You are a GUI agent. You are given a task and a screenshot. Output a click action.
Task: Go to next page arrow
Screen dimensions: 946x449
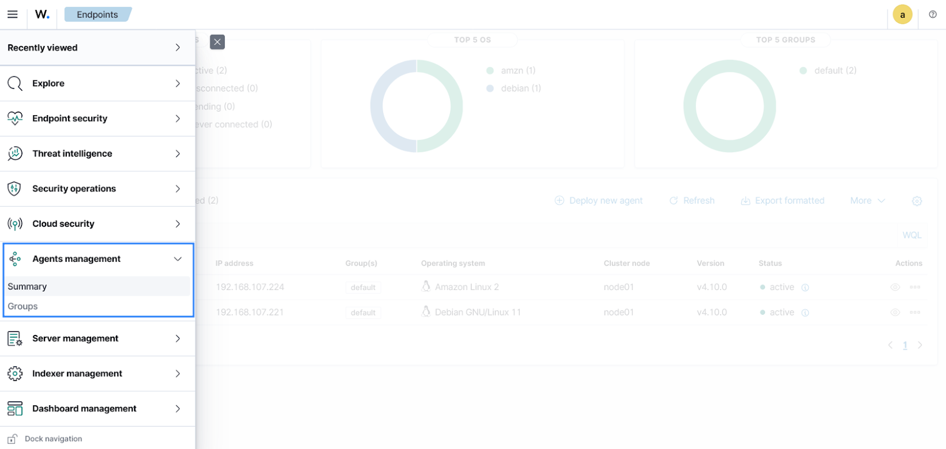click(x=920, y=345)
